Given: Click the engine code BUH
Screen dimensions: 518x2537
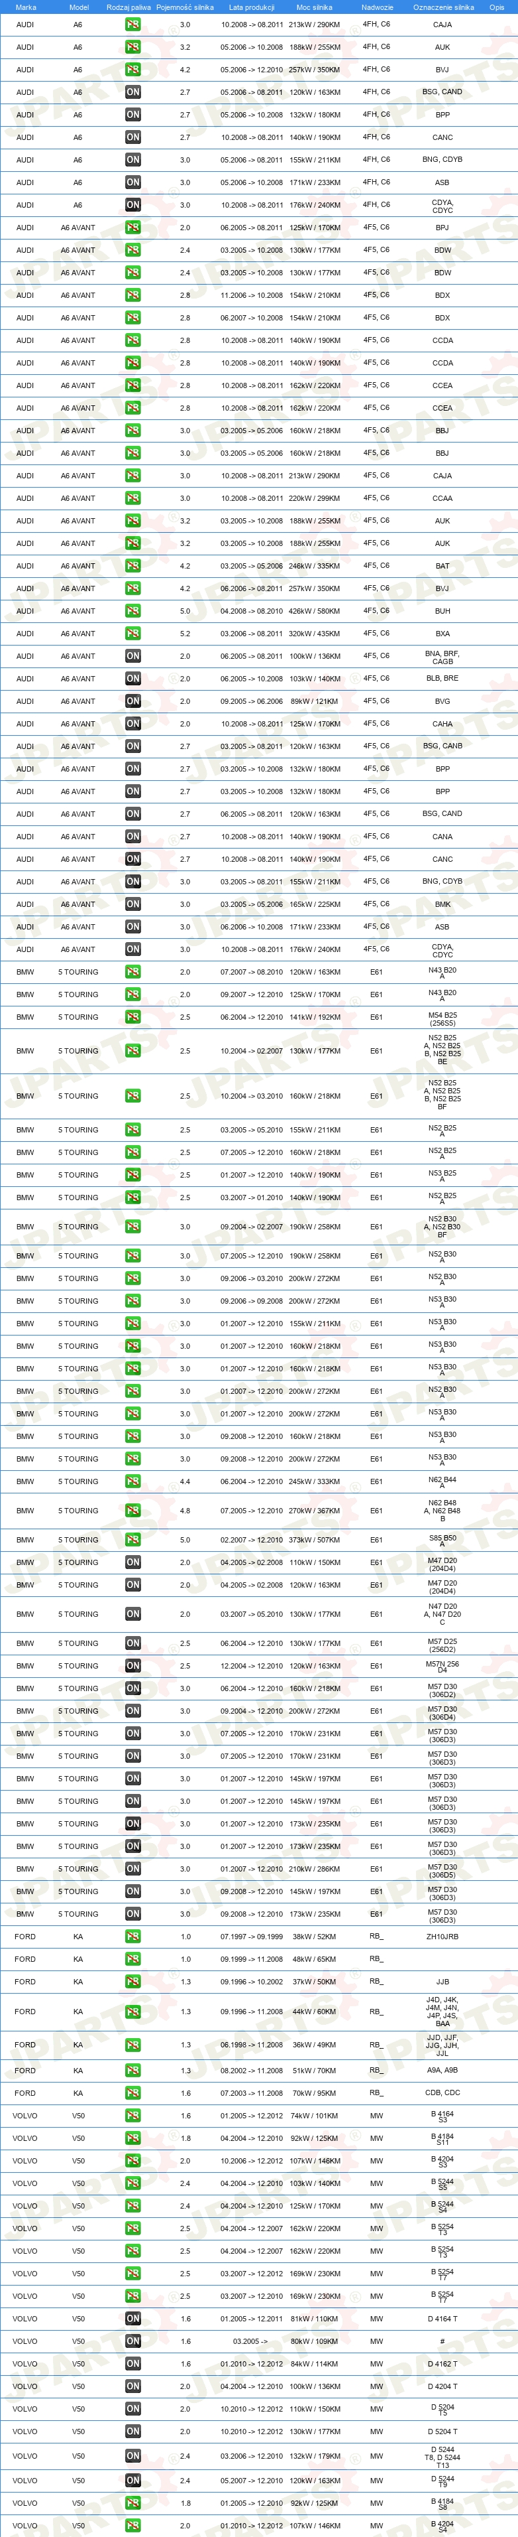Looking at the screenshot, I should (442, 612).
